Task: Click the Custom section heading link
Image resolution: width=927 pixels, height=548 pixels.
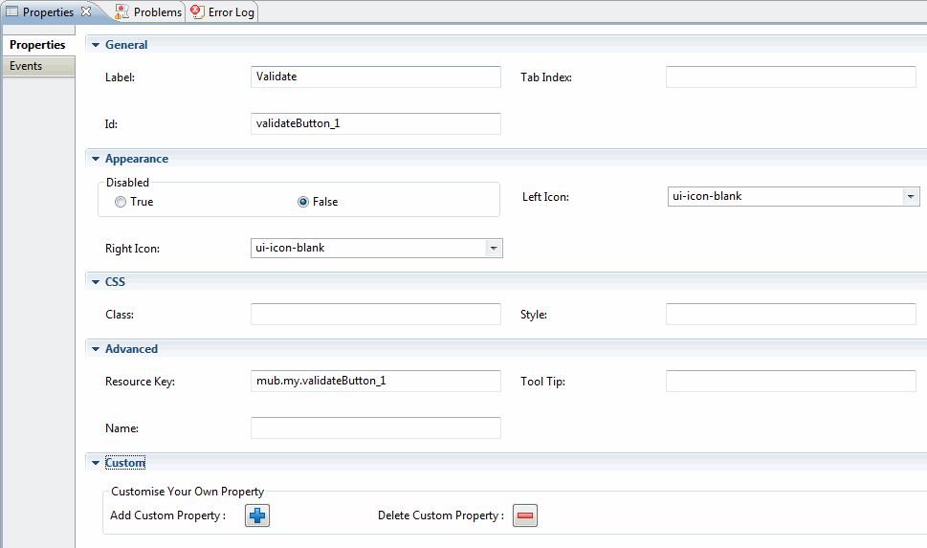Action: (124, 463)
